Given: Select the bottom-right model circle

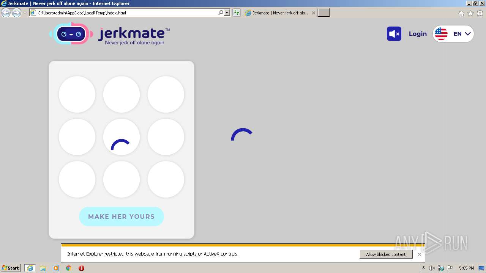Looking at the screenshot, I should pyautogui.click(x=166, y=179).
